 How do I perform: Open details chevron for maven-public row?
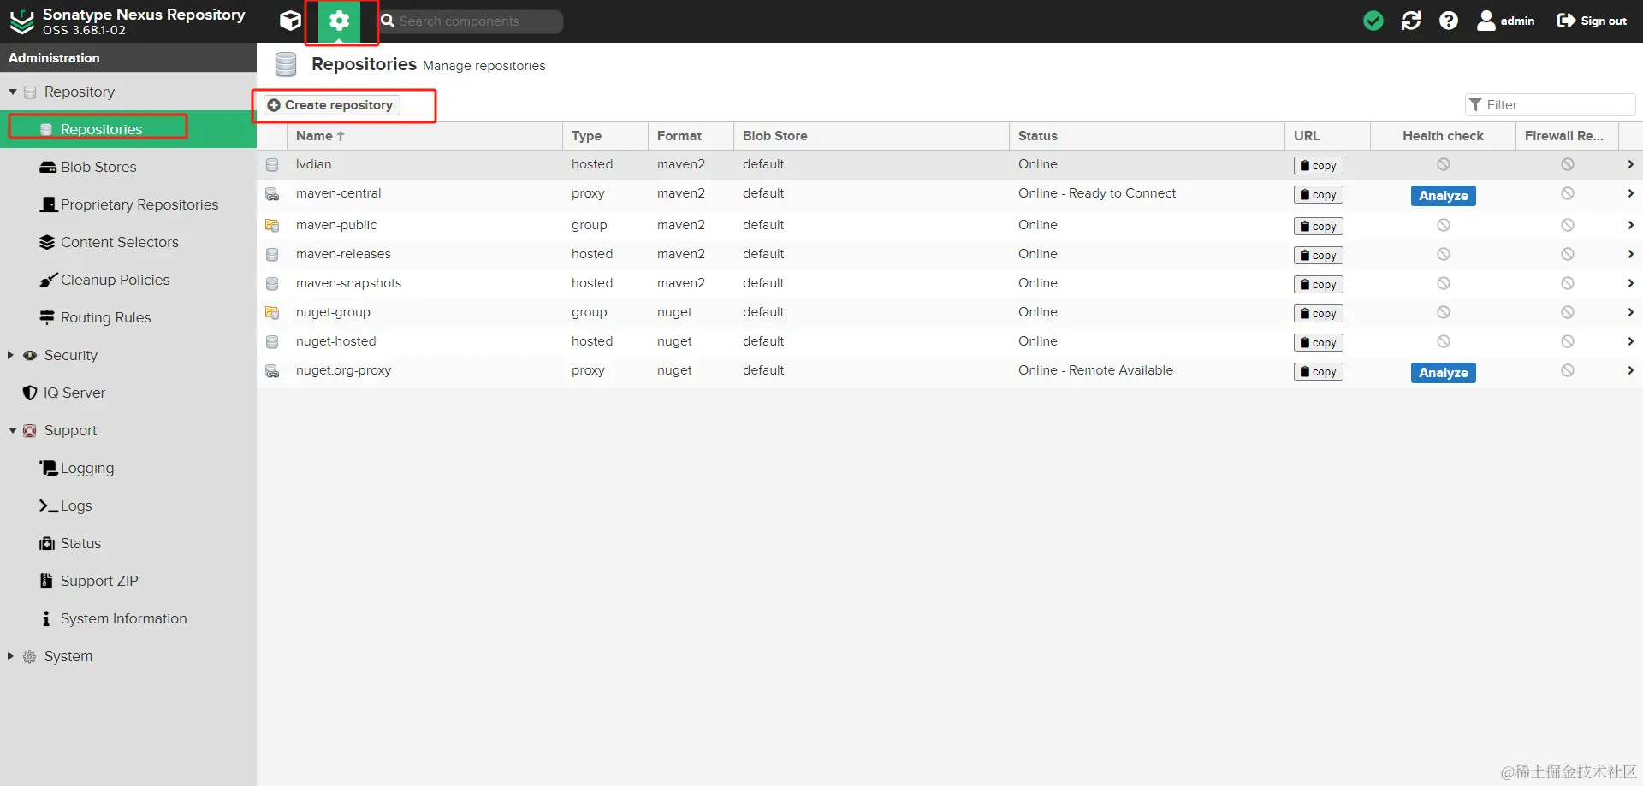pos(1630,225)
